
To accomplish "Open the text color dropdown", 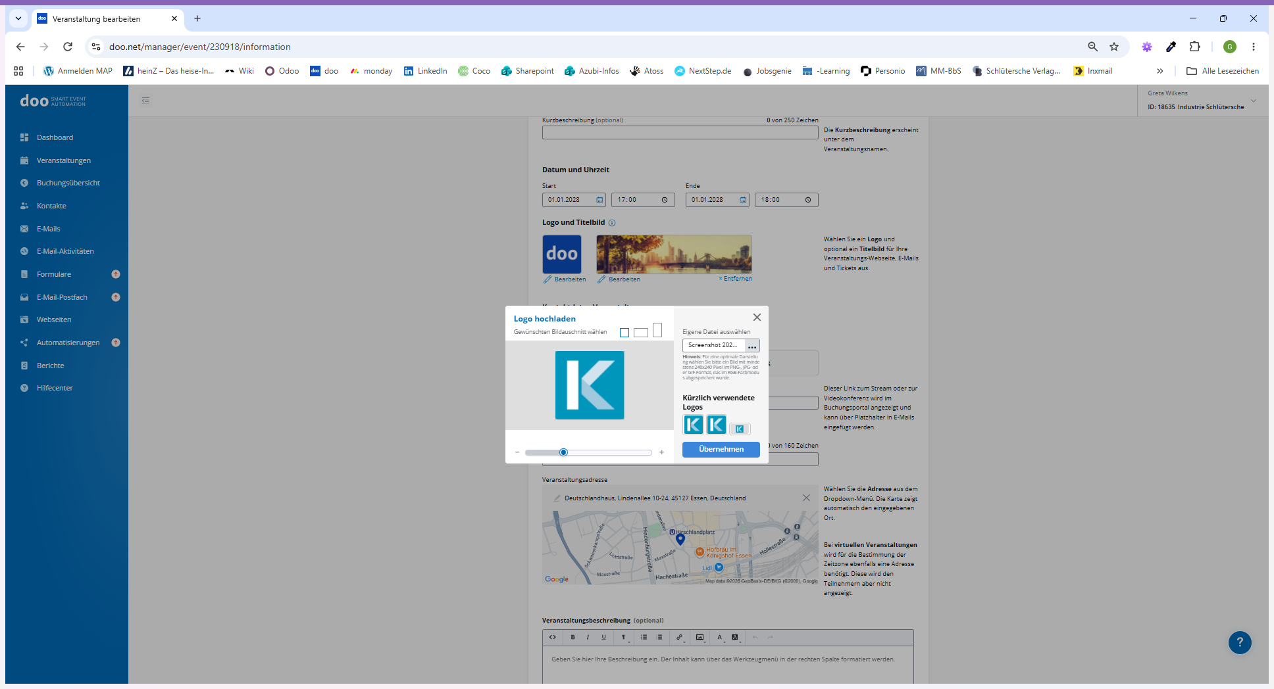I will pyautogui.click(x=720, y=637).
